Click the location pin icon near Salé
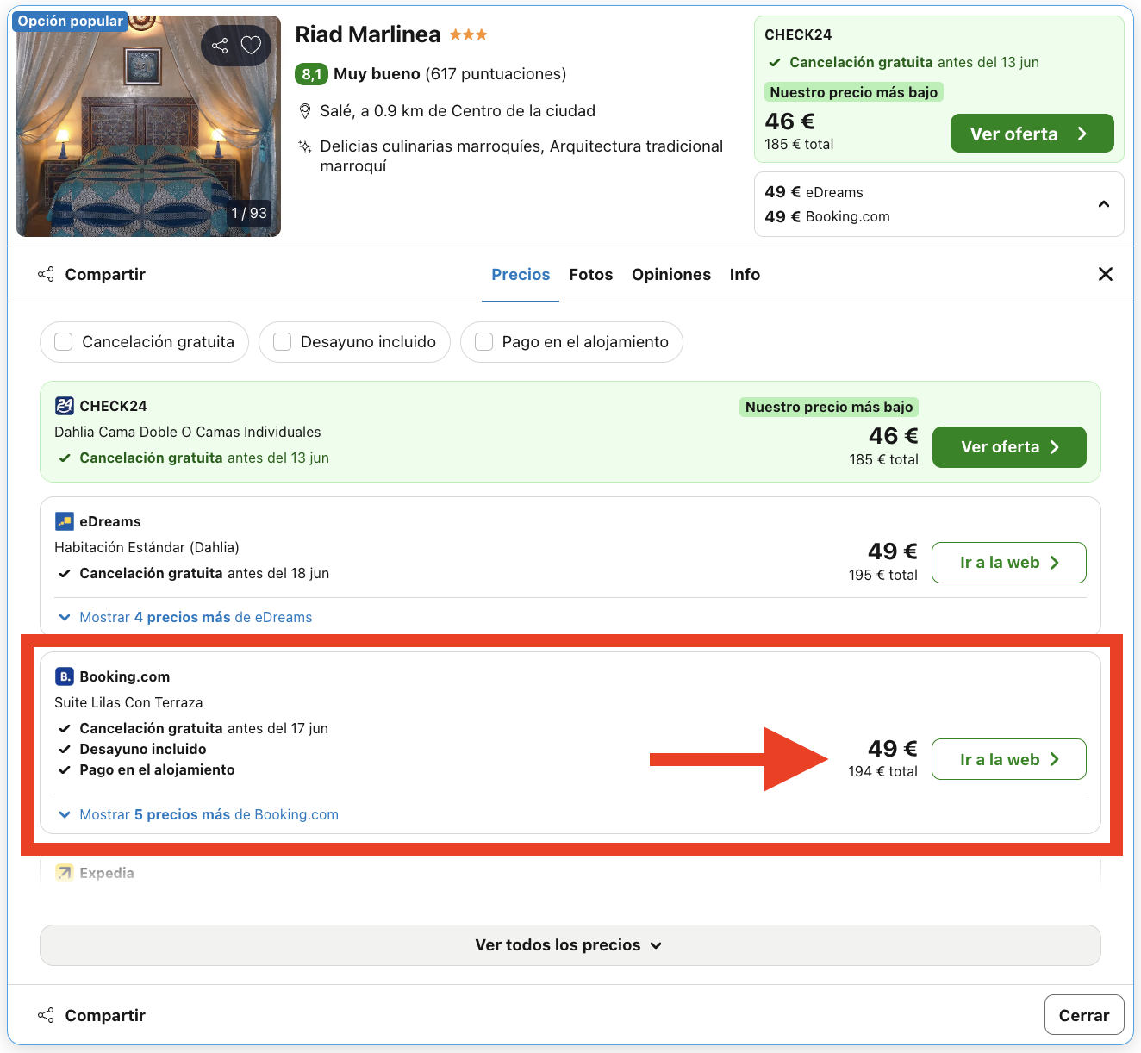Screen dimensions: 1141x1053 click(304, 111)
